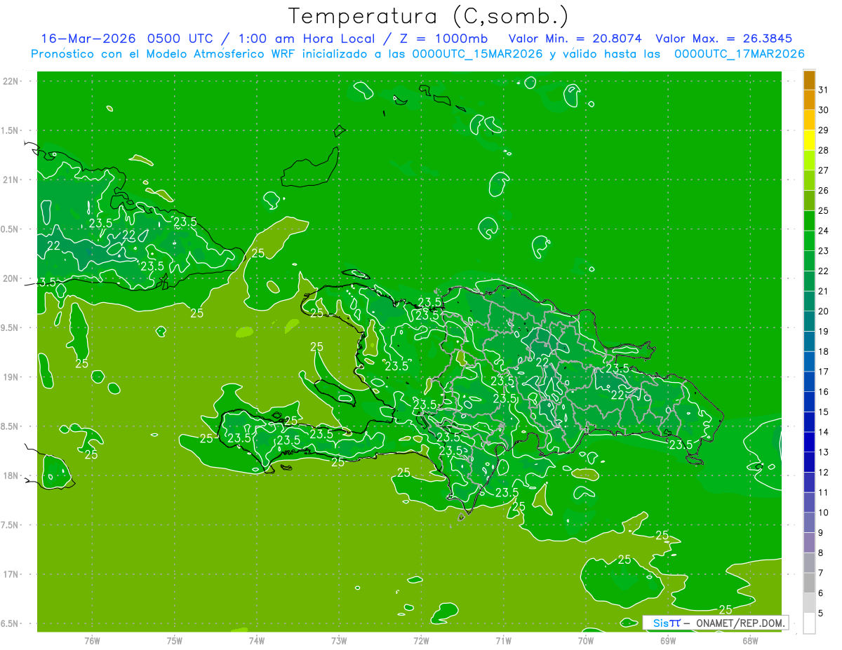842x650 pixels.
Task: Click the "19N" latitude axis label
Action: click(x=12, y=377)
